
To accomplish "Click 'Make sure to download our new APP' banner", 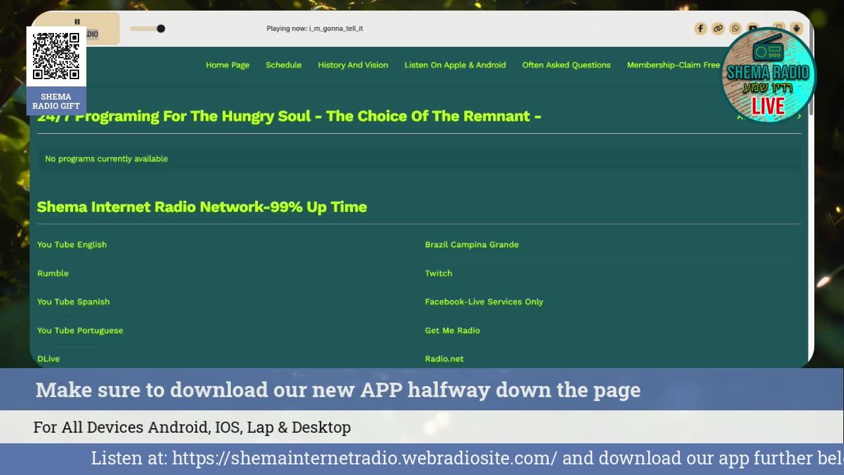I will tap(338, 390).
